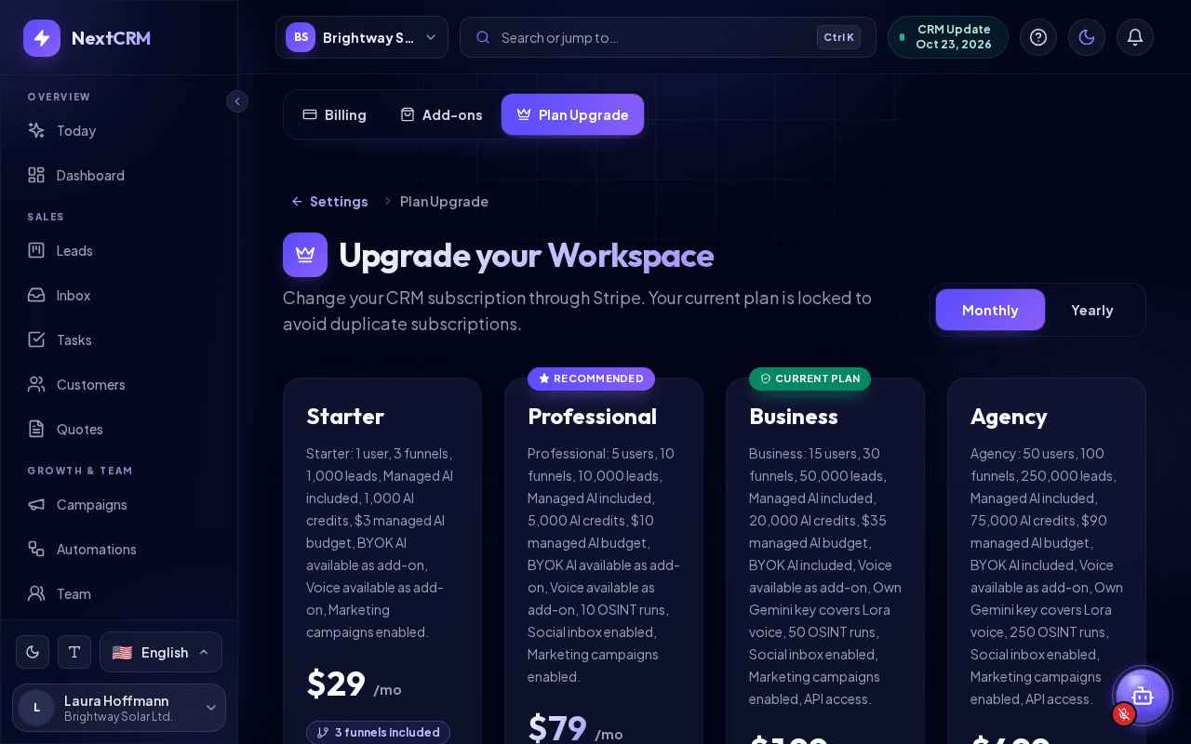
Task: Go to Dashboard in sidebar
Action: [119, 176]
